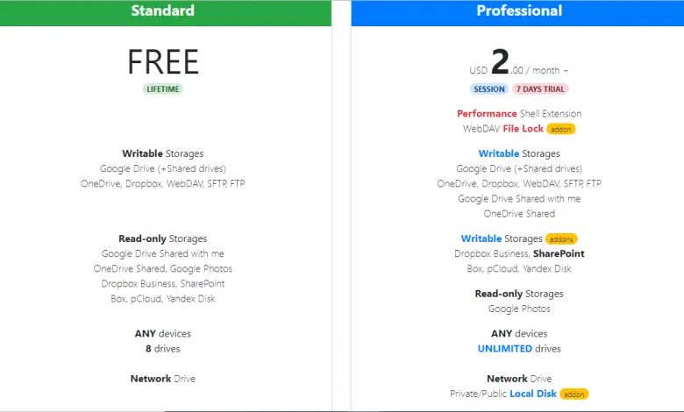Click the blue Local Disk link
Viewport: 684px width, 412px height.
pyautogui.click(x=533, y=394)
